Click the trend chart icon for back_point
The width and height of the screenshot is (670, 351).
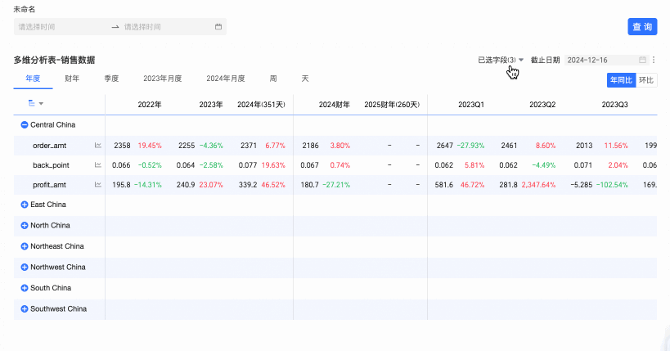98,165
